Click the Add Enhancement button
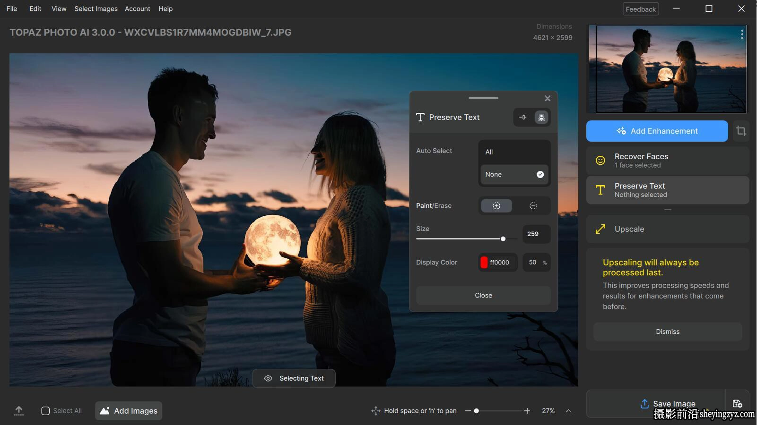 click(657, 131)
